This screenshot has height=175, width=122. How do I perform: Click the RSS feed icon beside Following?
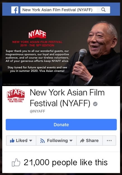coord(43,141)
